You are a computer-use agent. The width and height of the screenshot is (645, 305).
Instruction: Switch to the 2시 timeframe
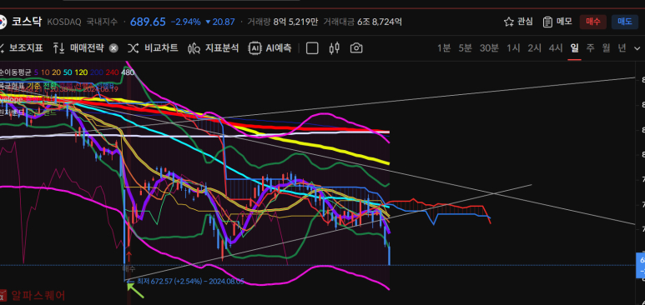coord(534,48)
